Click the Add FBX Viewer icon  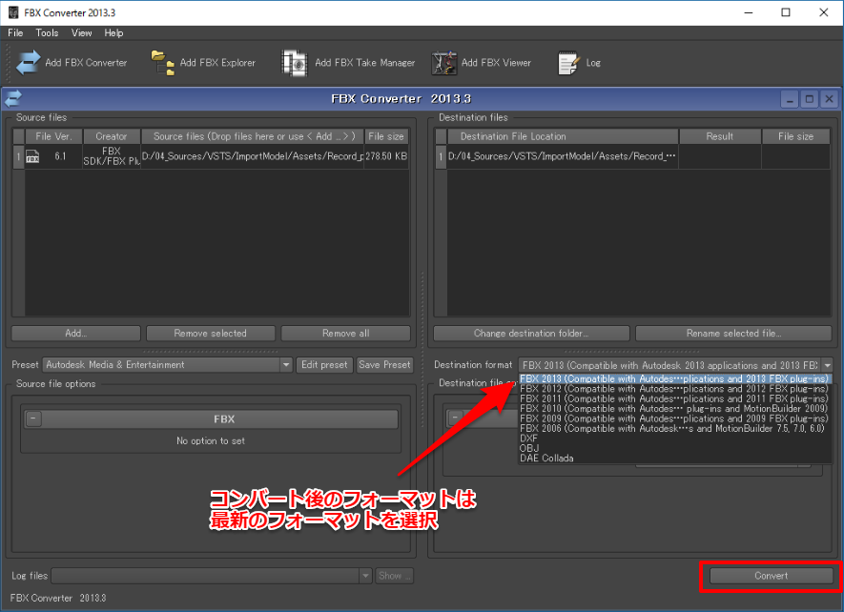pyautogui.click(x=444, y=63)
